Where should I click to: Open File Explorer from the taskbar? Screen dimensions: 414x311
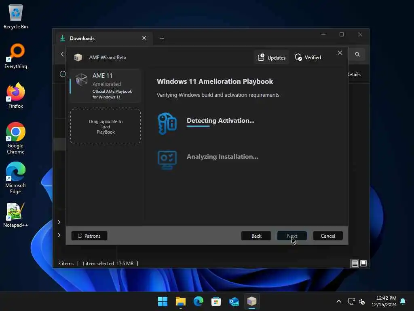coord(181,301)
